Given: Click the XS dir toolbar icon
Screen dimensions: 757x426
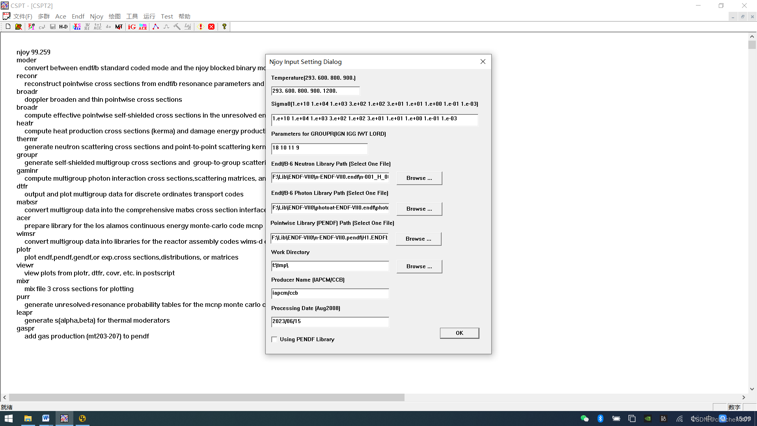Looking at the screenshot, I should (x=77, y=26).
